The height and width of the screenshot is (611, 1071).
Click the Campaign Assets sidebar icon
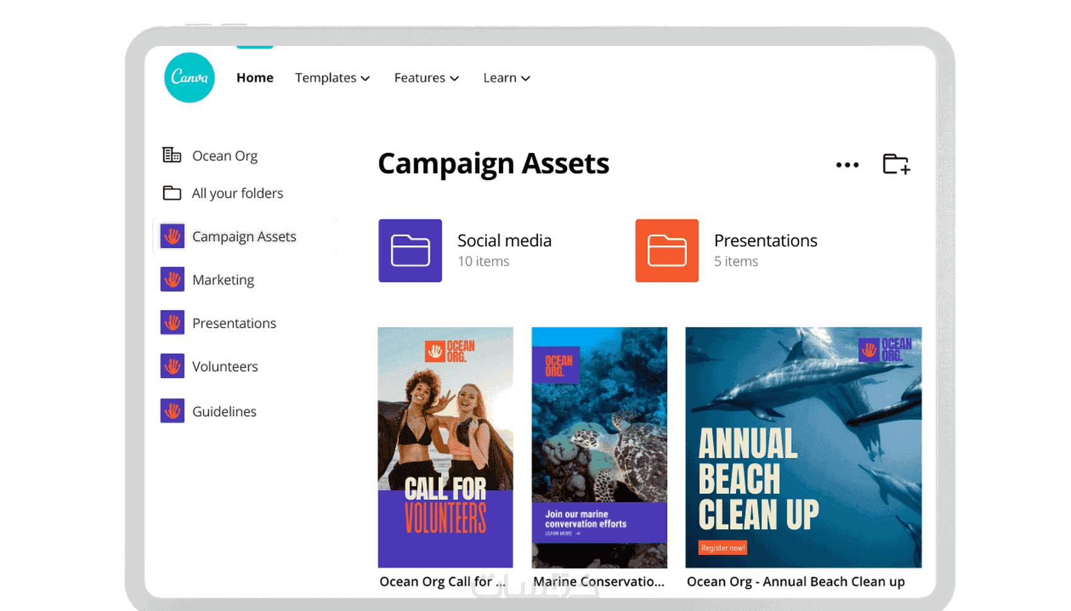pyautogui.click(x=172, y=236)
